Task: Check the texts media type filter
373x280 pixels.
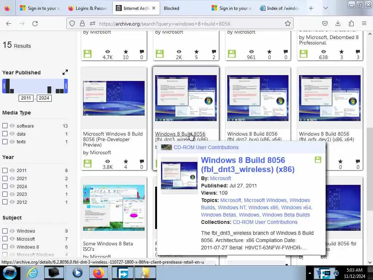Action: click(5, 141)
